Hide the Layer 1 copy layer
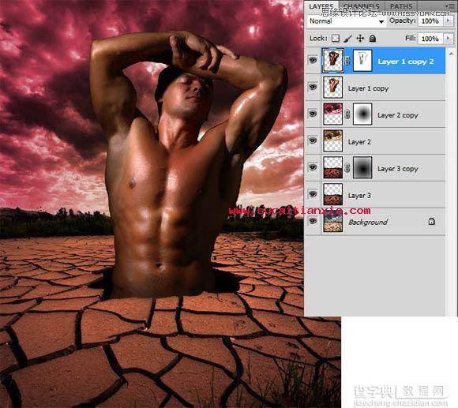Viewport: 458px width, 408px height. coord(313,87)
